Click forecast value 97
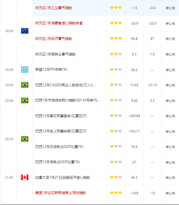Screen dimensions: 179x205 152,39
